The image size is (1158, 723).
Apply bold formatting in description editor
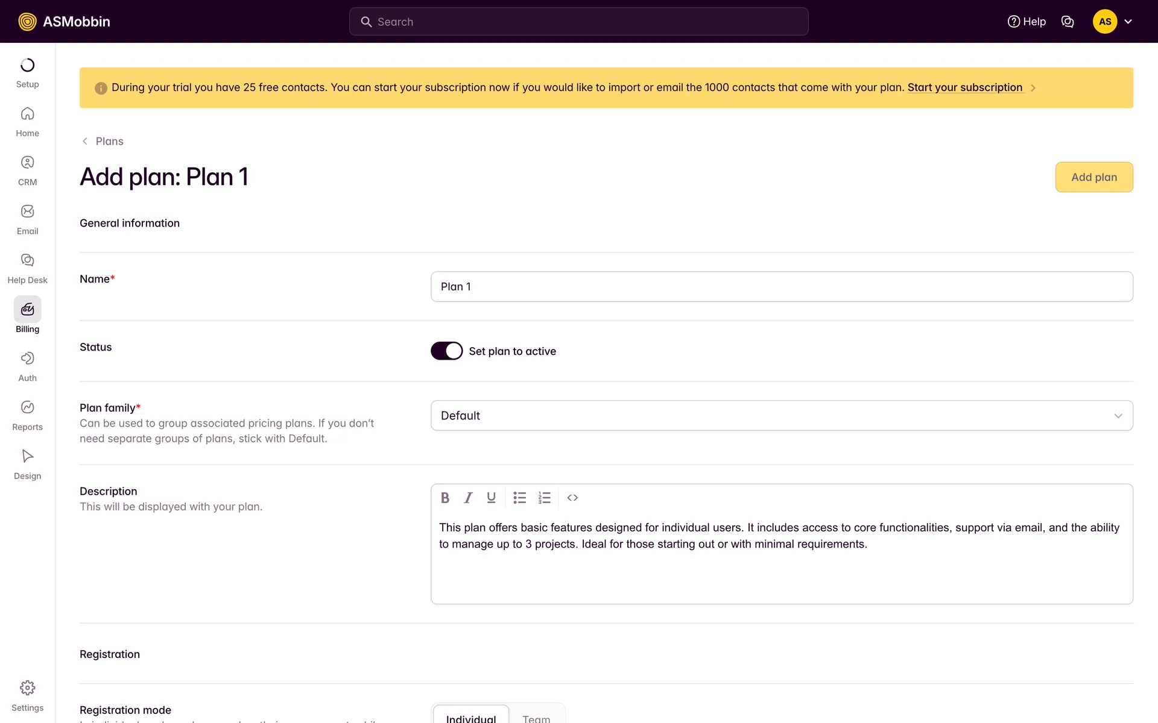[x=445, y=498]
